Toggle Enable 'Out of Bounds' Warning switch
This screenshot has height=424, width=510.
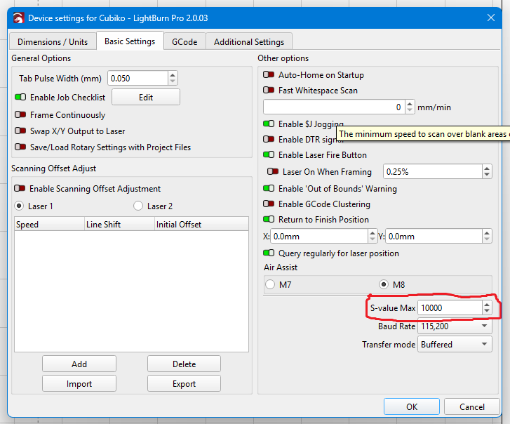[x=269, y=188]
